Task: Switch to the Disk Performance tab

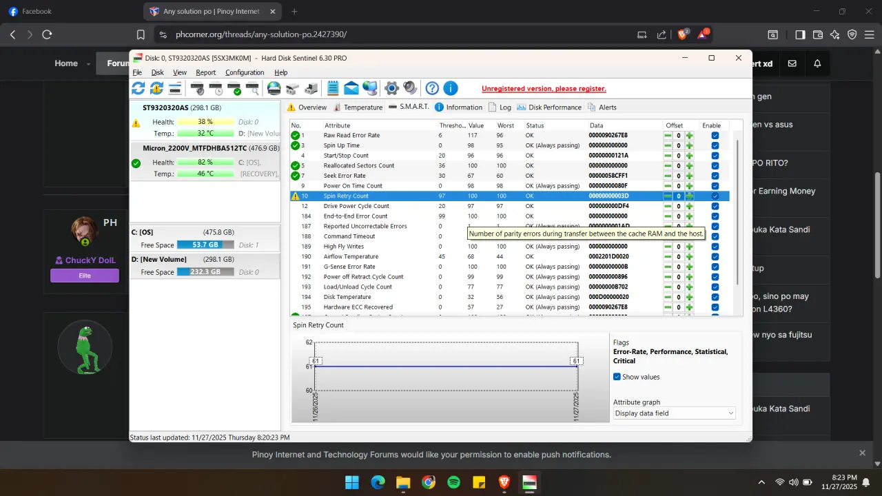Action: pyautogui.click(x=549, y=107)
